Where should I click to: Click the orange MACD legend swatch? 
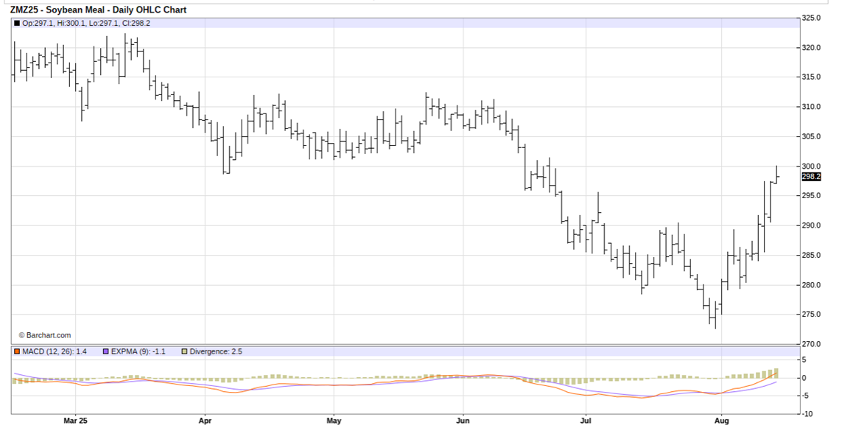(x=17, y=351)
